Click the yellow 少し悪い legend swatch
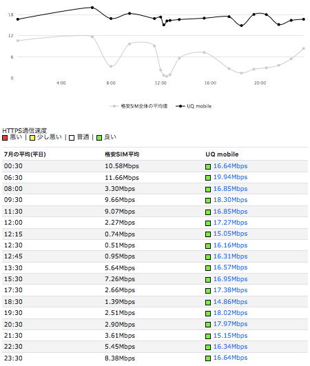310x366 pixels. click(32, 138)
